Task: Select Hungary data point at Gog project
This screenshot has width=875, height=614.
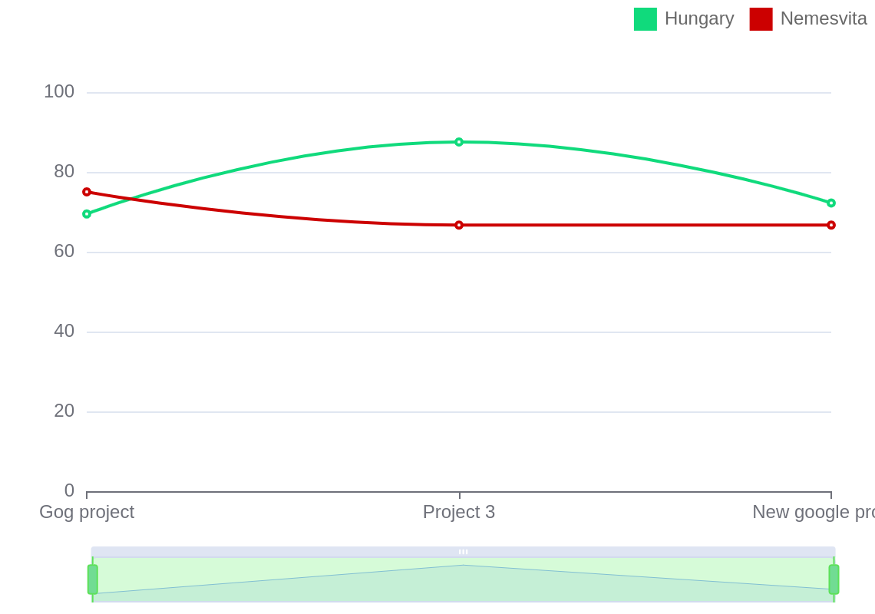Action: [87, 214]
